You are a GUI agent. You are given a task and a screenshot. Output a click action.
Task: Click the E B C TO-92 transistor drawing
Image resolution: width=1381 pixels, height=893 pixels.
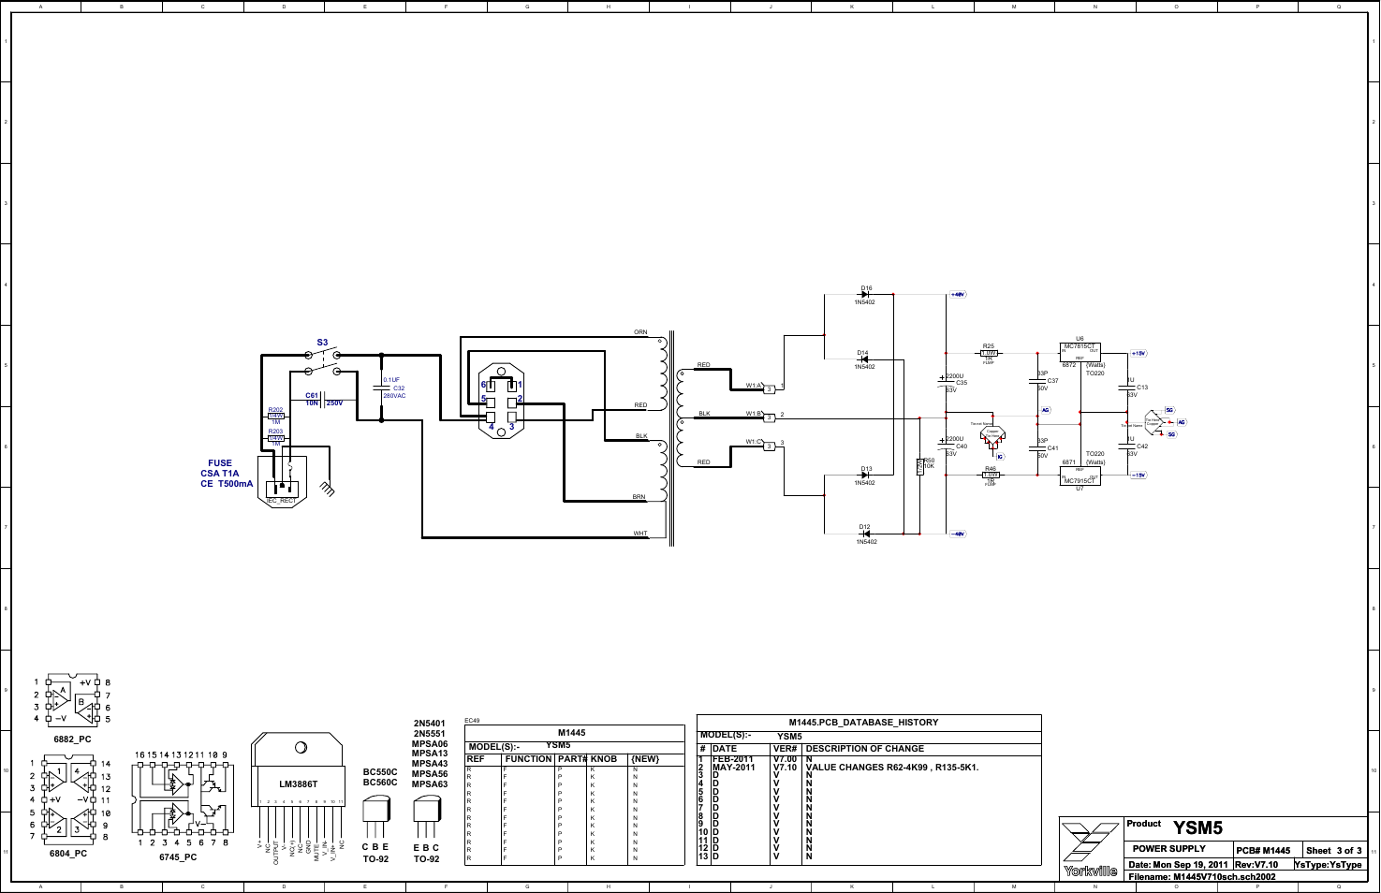(427, 817)
